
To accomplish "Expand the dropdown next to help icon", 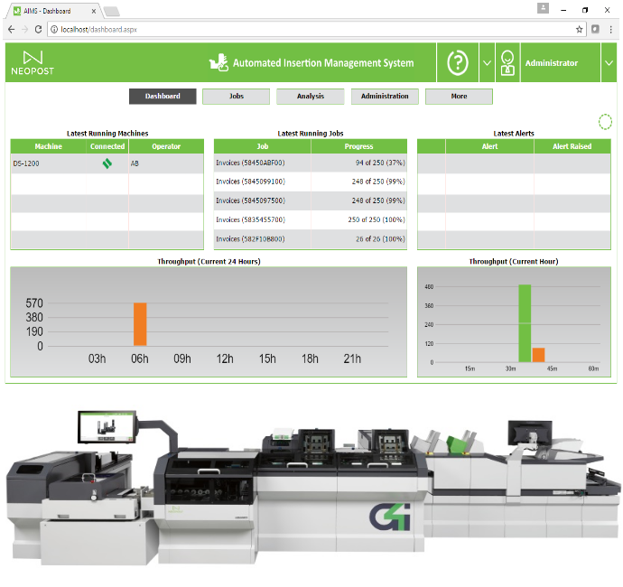I will pos(487,63).
